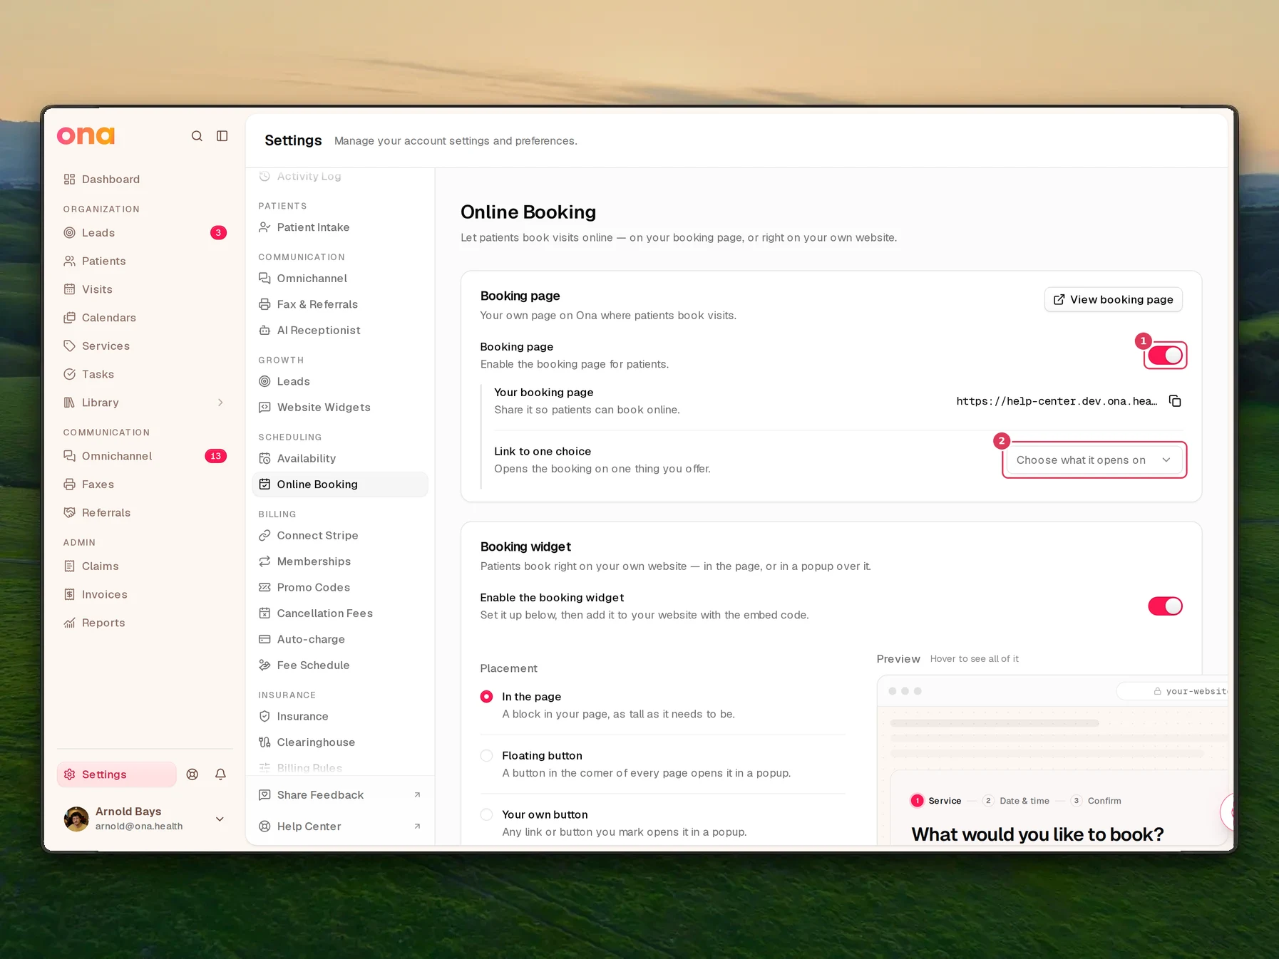Open the notifications bell icon
The image size is (1279, 959).
221,774
